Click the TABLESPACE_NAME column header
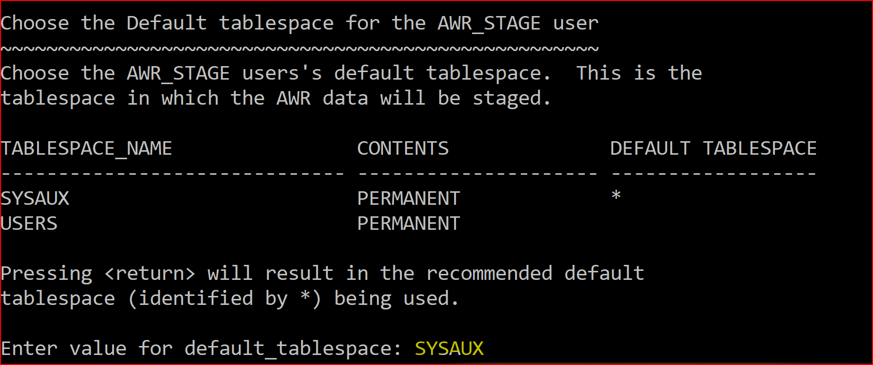Screen dimensions: 873x365 [86, 149]
